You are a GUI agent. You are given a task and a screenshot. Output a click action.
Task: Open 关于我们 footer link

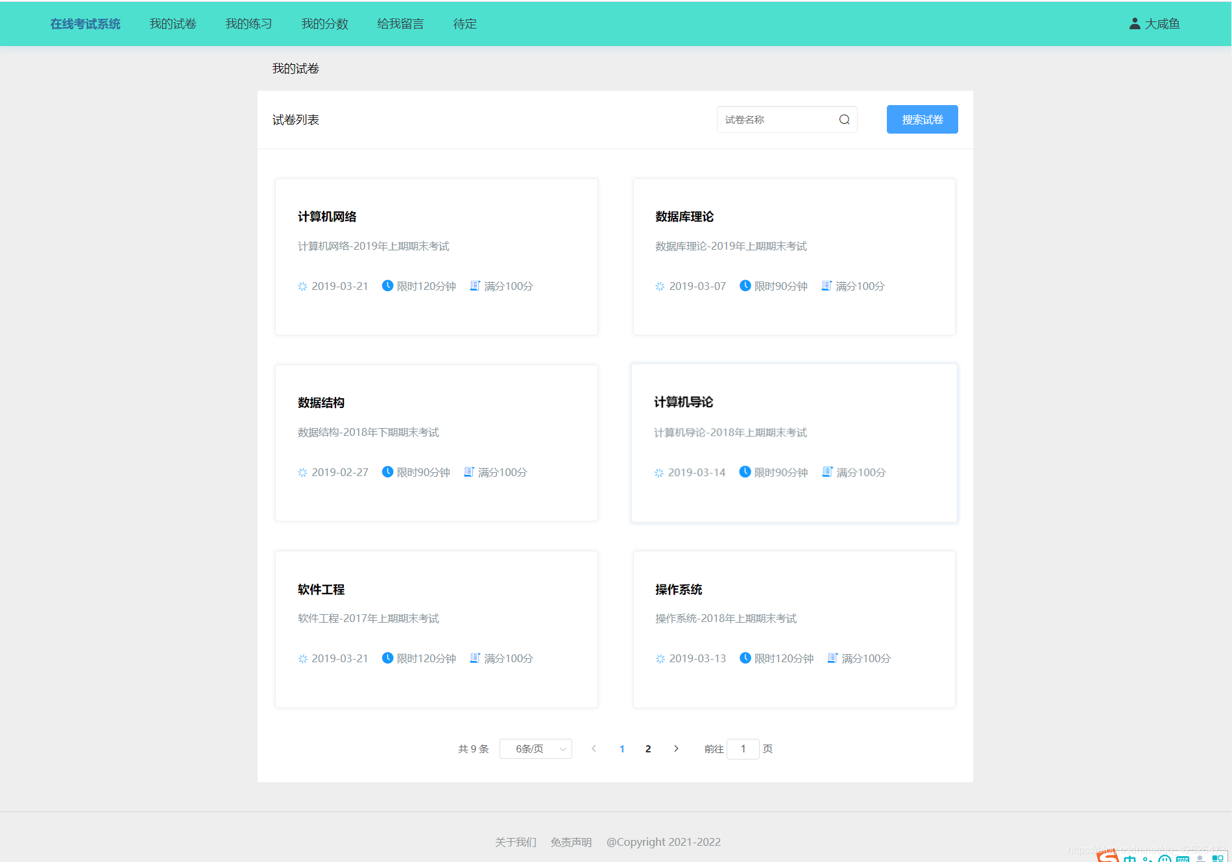pos(516,842)
